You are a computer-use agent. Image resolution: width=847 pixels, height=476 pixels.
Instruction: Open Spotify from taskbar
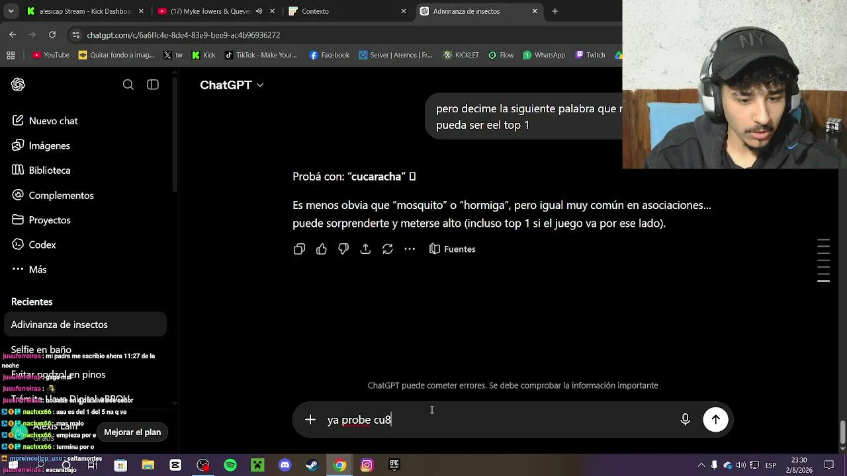(230, 465)
